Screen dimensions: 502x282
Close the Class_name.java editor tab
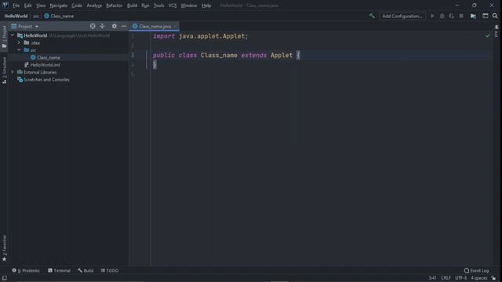[175, 26]
